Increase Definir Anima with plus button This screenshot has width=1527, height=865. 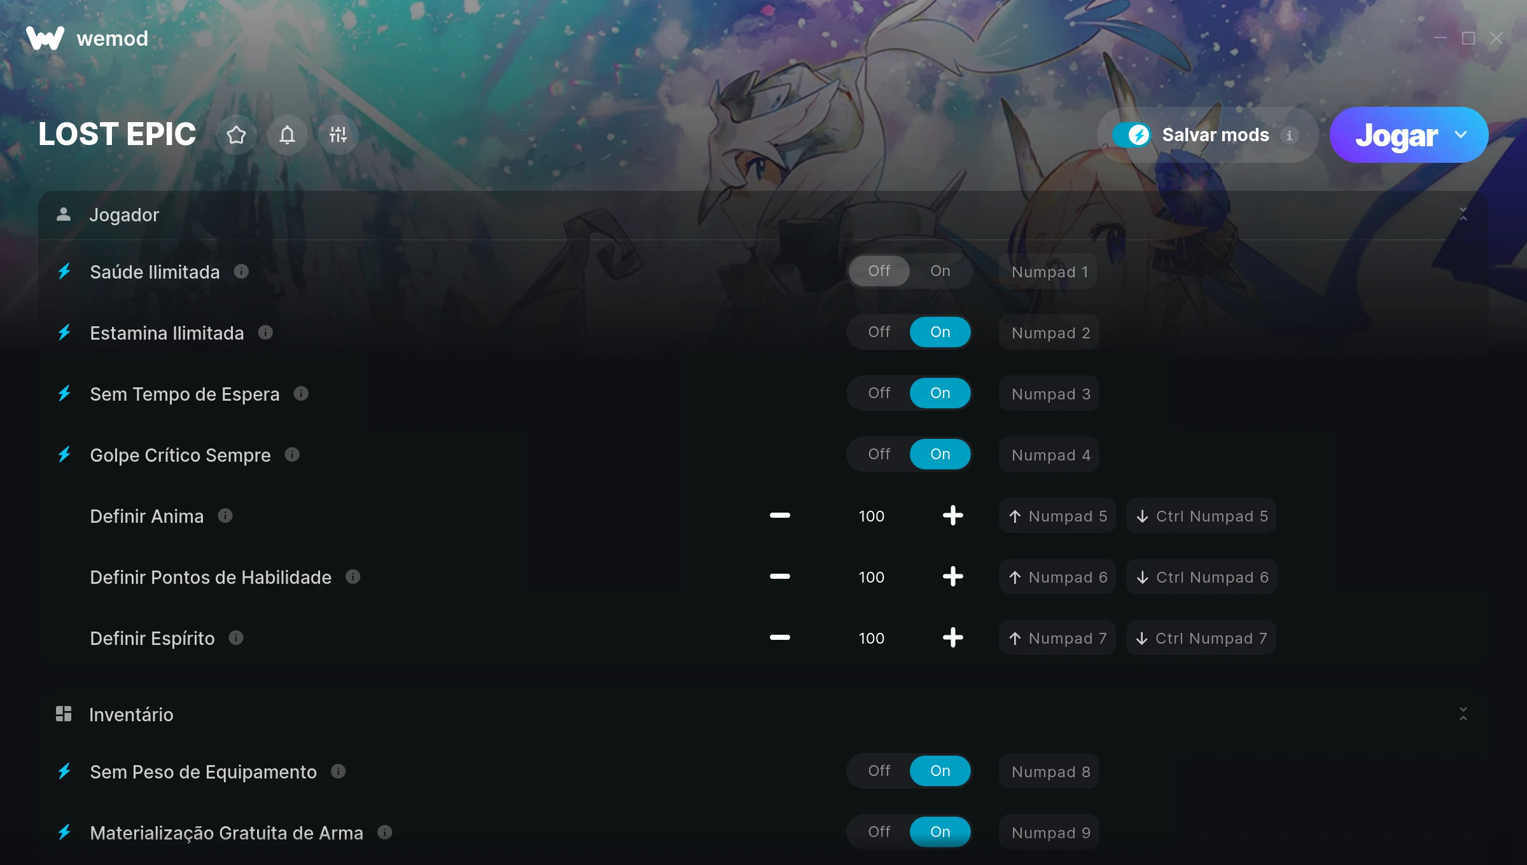click(x=952, y=515)
